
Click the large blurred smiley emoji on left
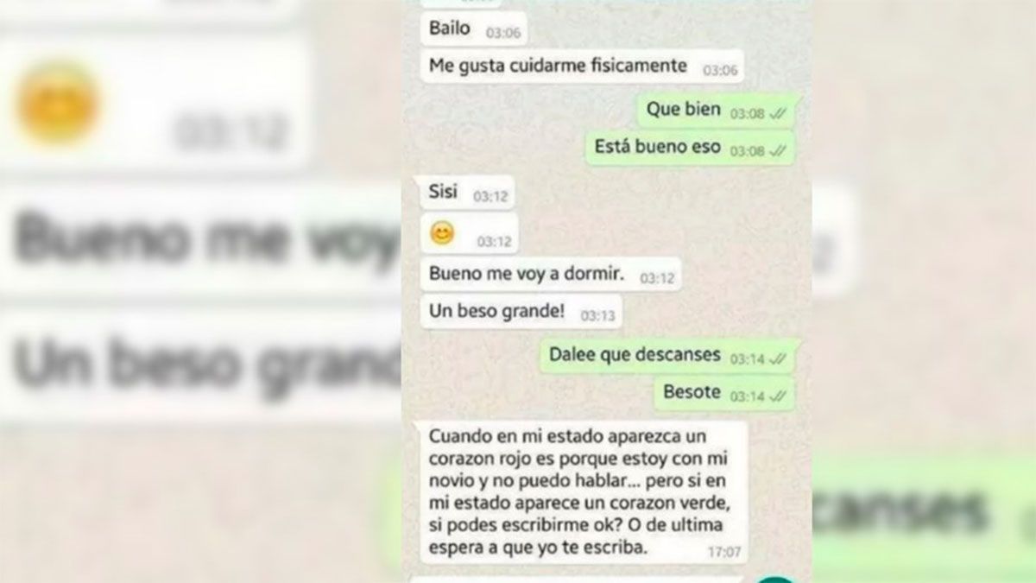[59, 103]
